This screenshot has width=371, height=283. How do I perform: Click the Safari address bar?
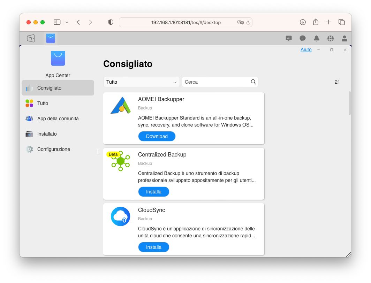coord(186,22)
